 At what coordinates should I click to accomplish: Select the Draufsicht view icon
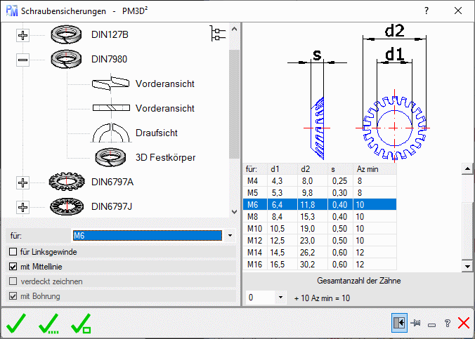[109, 132]
